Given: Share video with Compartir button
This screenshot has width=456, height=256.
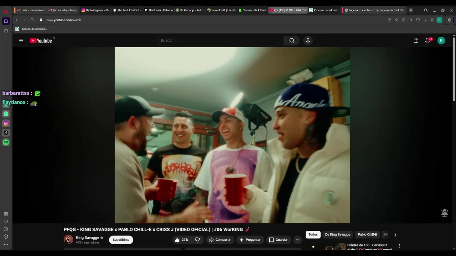Looking at the screenshot, I should [220, 240].
